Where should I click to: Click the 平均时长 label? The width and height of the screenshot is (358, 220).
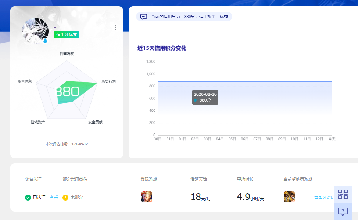point(245,179)
